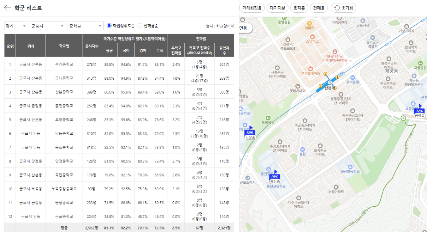Click the 율곡주공 아파트 icon

[x=320, y=146]
